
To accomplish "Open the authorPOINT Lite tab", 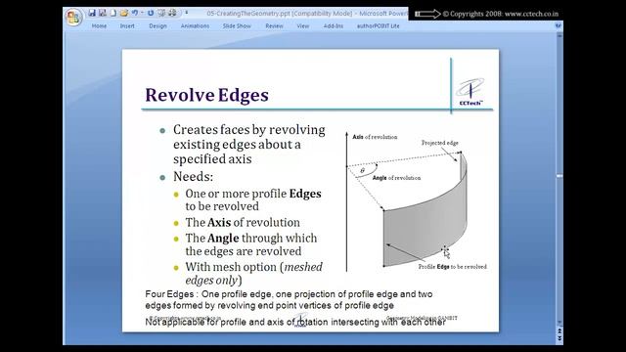I will point(379,26).
